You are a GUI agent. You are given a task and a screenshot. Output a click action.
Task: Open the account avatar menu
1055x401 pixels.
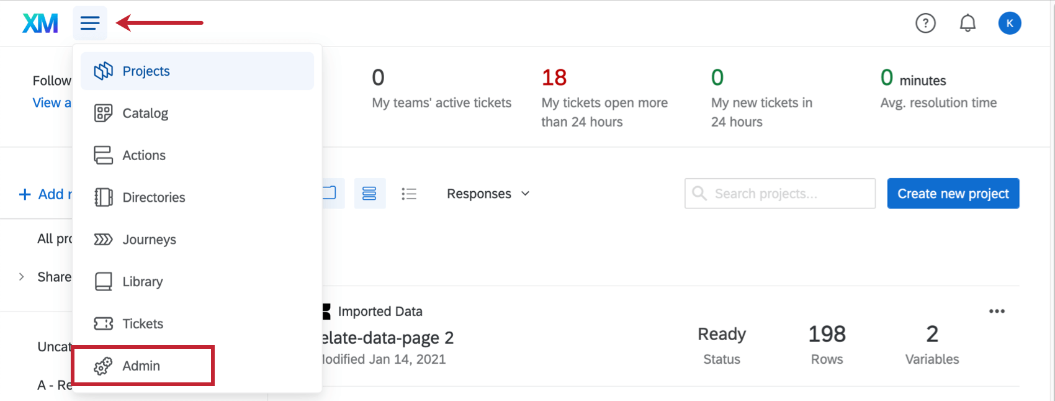point(1010,23)
